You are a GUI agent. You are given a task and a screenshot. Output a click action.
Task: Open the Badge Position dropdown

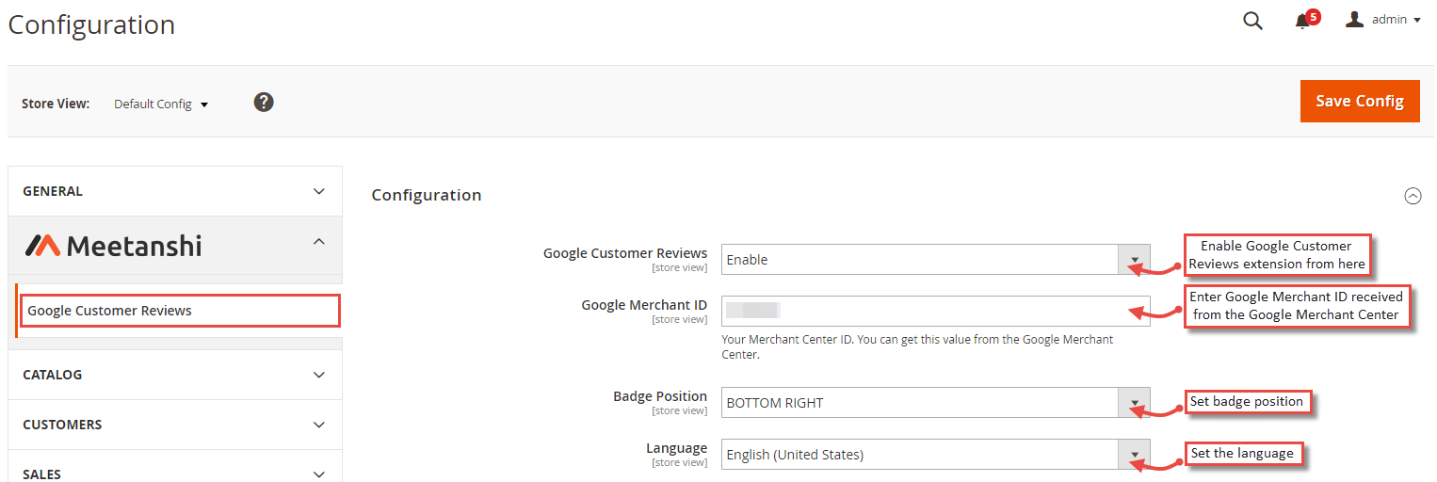[935, 403]
